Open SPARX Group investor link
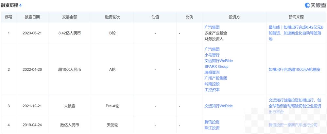The width and height of the screenshot is (327, 134). pyautogui.click(x=216, y=67)
